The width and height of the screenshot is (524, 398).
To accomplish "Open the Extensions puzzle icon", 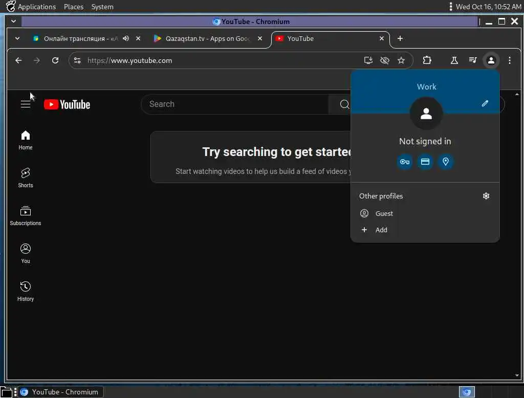I will tap(427, 60).
